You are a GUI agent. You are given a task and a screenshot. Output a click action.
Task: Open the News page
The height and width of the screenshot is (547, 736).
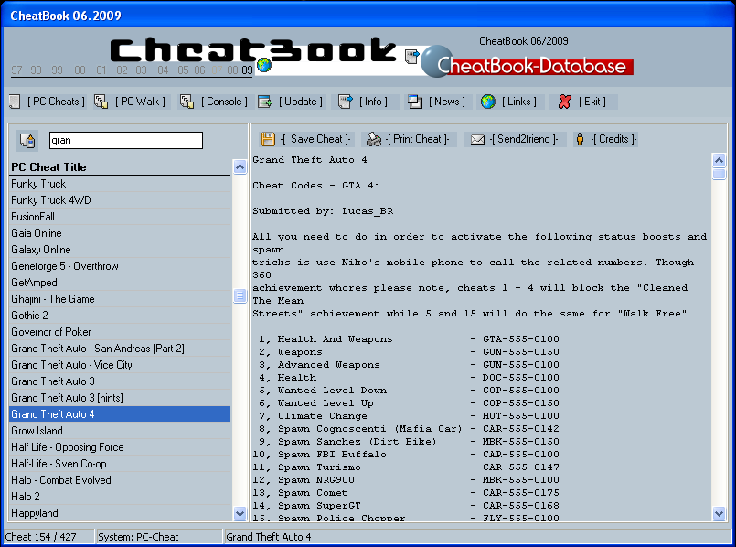447,102
